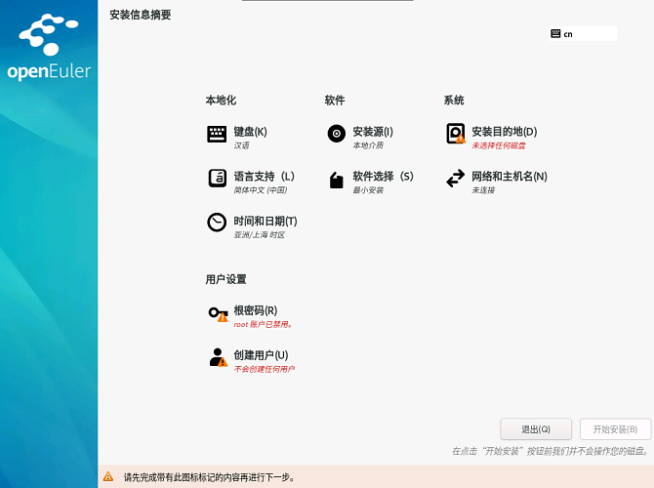Click the 根密码(R) label

255,310
